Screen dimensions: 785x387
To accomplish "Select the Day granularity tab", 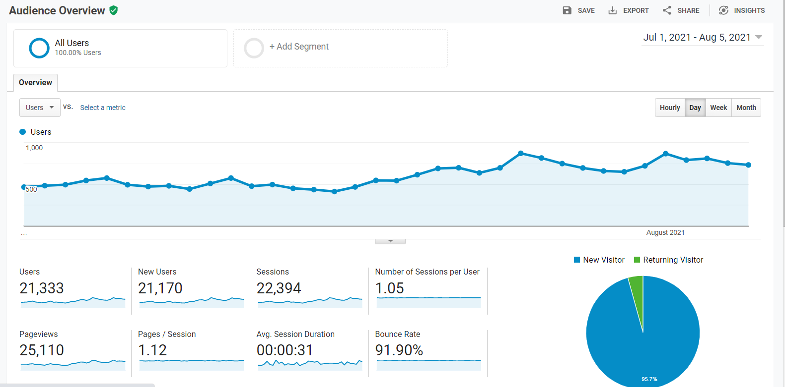I will coord(695,108).
